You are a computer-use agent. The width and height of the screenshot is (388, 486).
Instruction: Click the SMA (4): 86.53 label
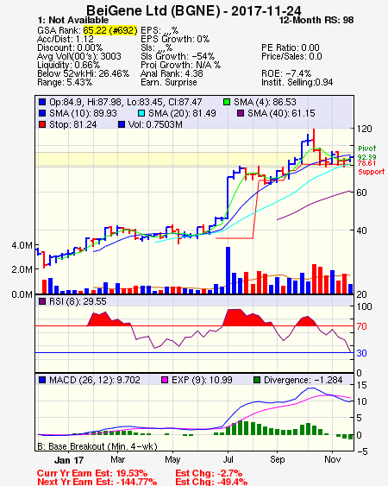[x=265, y=102]
